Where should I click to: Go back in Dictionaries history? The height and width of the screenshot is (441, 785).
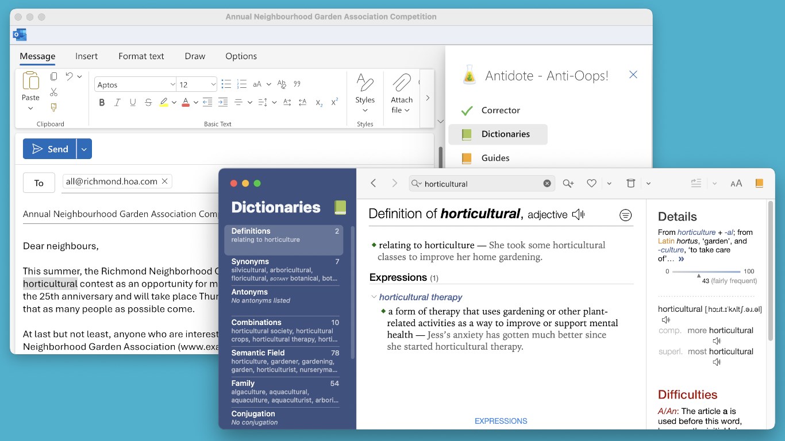374,183
